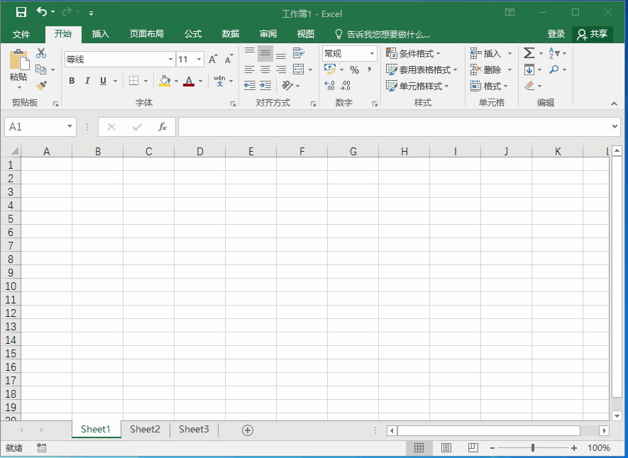Switch to the Sheet2 worksheet tab

point(145,429)
